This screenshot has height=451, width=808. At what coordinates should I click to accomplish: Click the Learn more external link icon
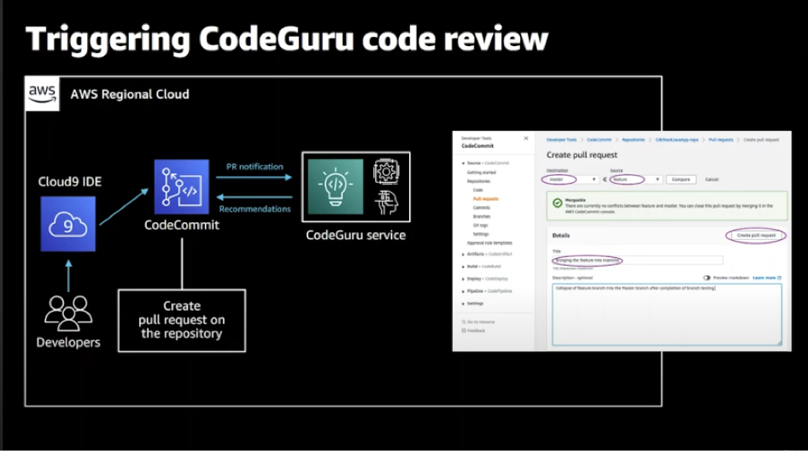779,278
